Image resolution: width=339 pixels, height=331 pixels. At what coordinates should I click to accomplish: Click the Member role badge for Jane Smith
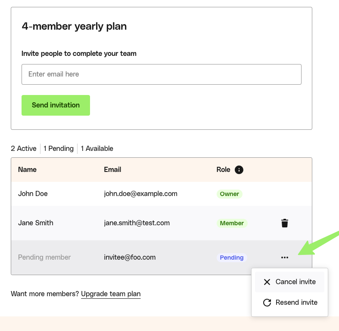(232, 223)
